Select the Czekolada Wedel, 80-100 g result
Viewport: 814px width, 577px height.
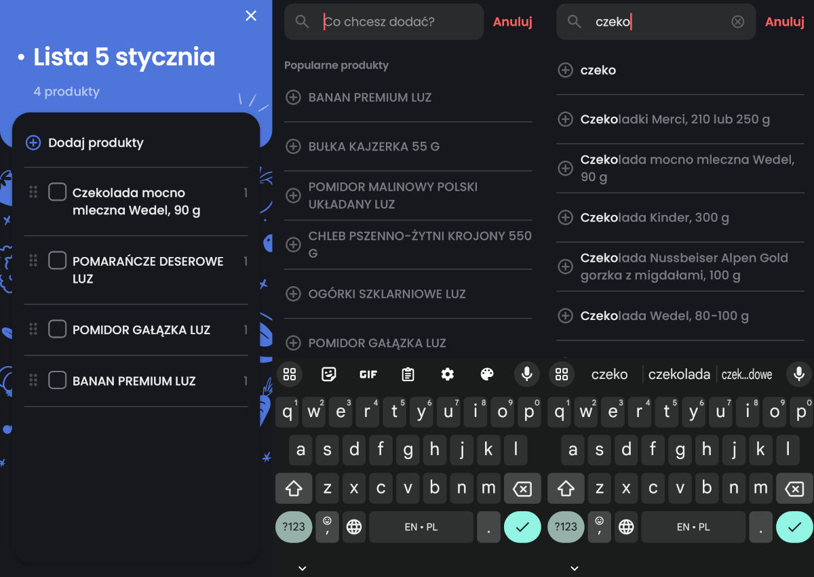(664, 316)
